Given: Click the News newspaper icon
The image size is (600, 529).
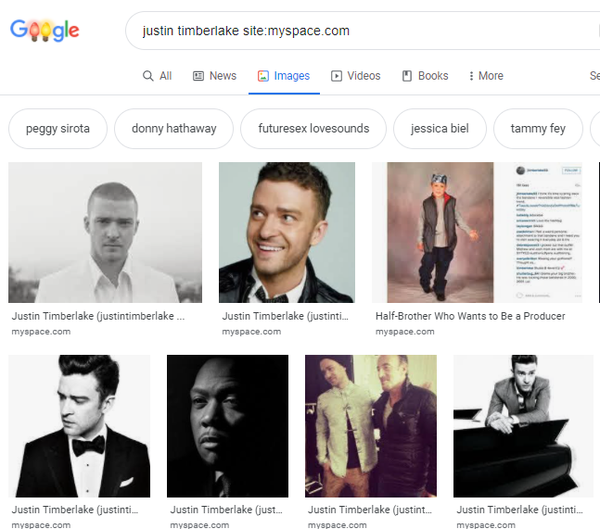Looking at the screenshot, I should coord(198,76).
